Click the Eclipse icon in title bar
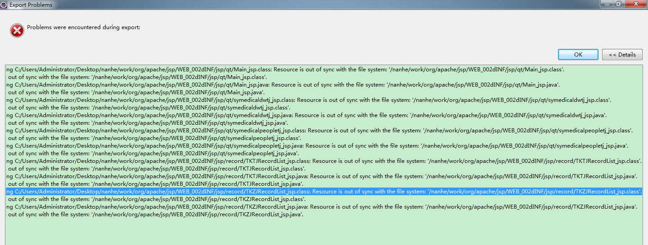The height and width of the screenshot is (245, 648). click(x=4, y=4)
